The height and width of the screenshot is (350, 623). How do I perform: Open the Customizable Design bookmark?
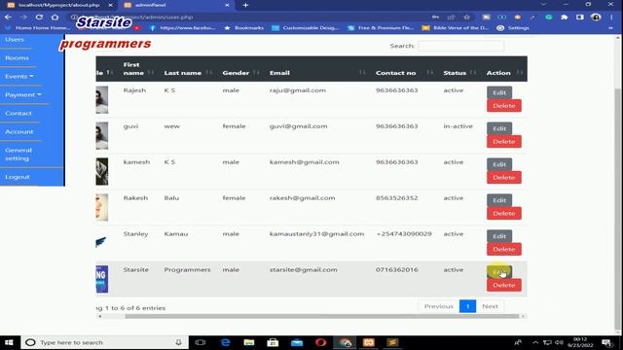click(305, 28)
